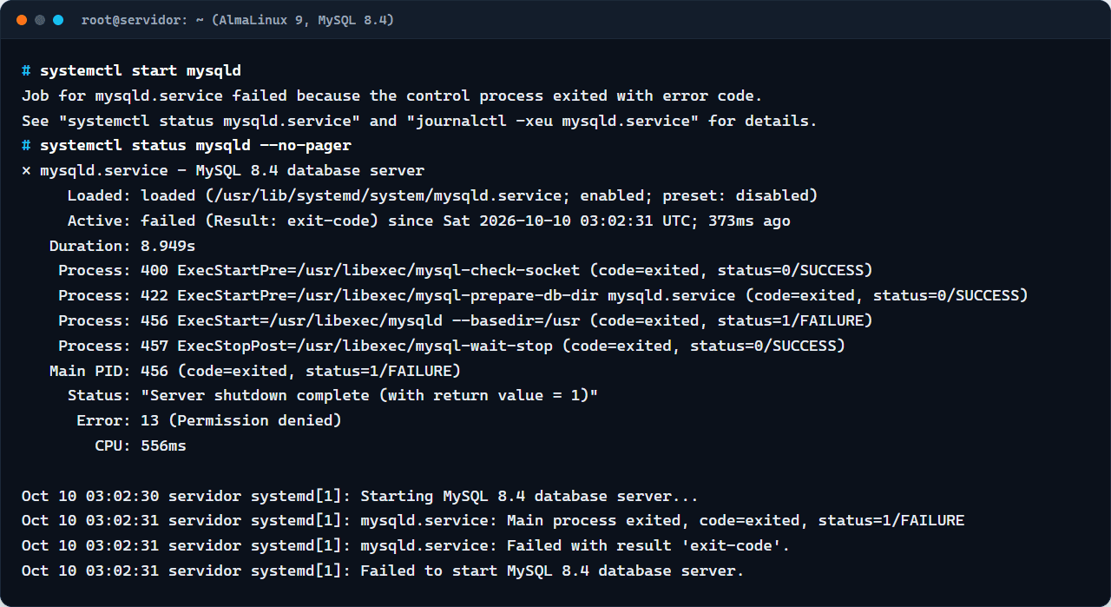Screen dimensions: 1111x607
Task: Click the line 'Job for mysqld.service failed'
Action: click(x=392, y=96)
